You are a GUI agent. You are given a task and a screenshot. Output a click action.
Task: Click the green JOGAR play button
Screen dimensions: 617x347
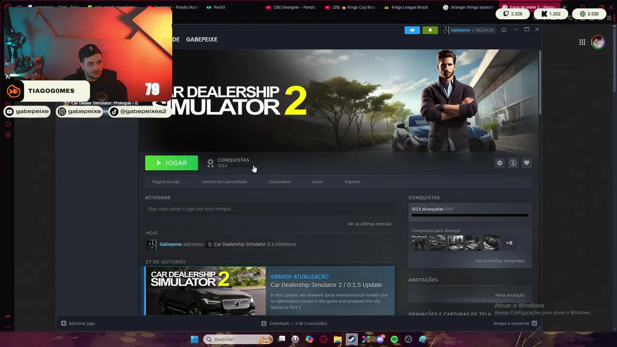coord(172,163)
